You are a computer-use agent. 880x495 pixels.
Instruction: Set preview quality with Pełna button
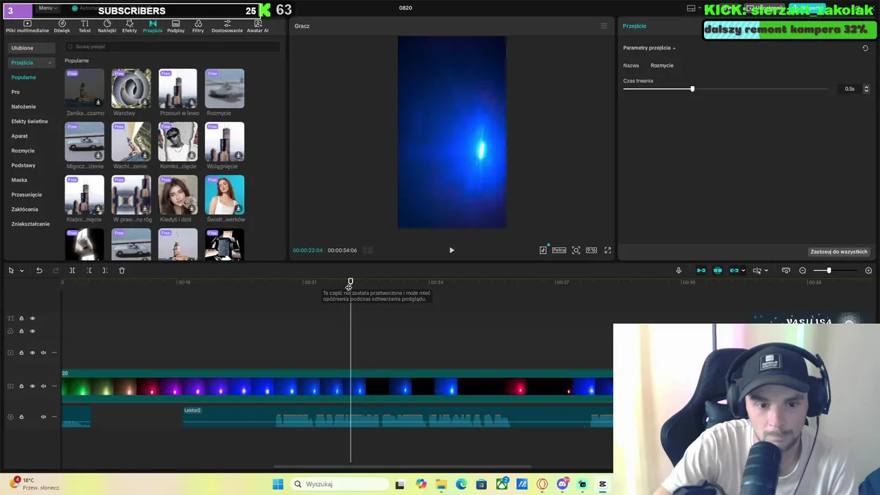tap(559, 250)
